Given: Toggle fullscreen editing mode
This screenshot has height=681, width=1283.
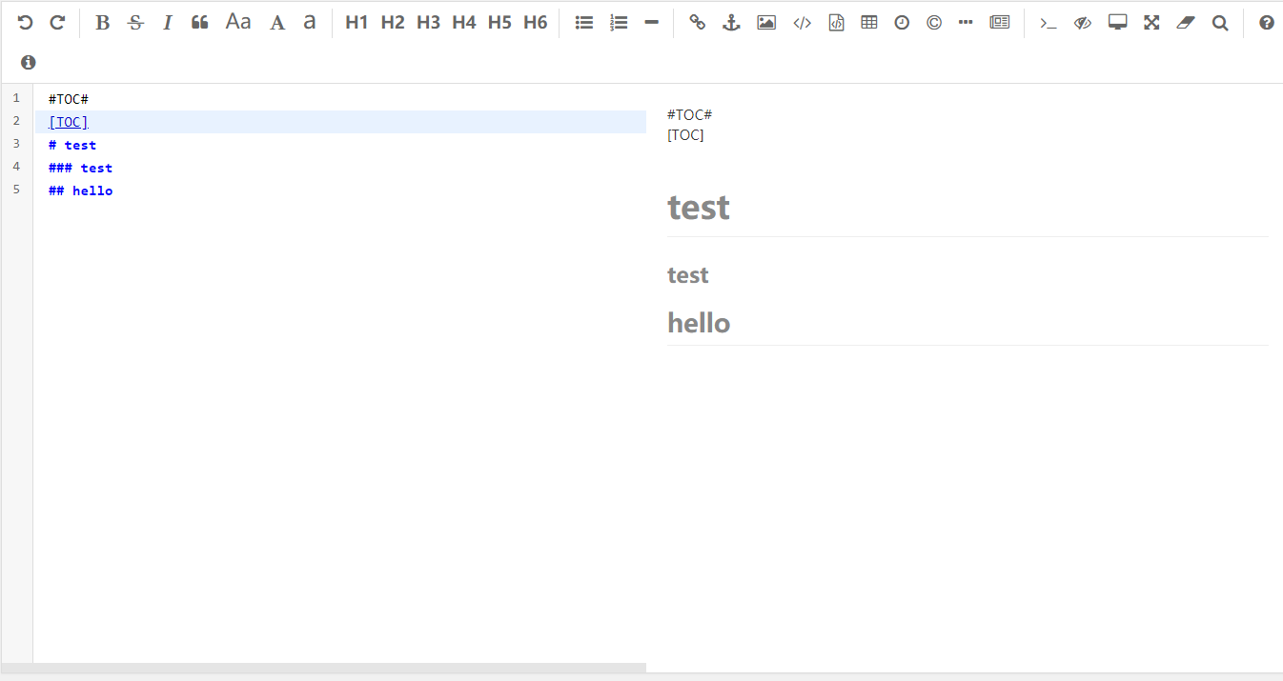Looking at the screenshot, I should click(1151, 22).
